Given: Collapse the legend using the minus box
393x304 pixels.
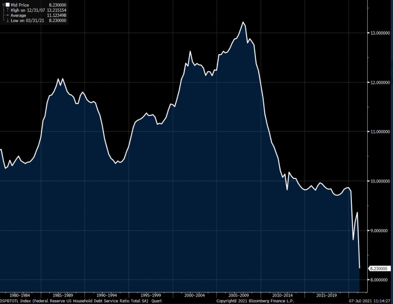Looking at the screenshot, I should tap(4, 5).
